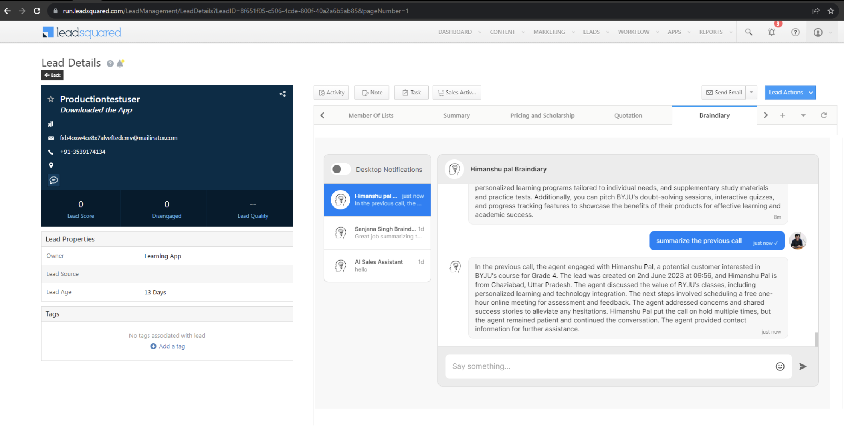Add a new tab with the plus icon
This screenshot has height=437, width=844.
point(783,115)
